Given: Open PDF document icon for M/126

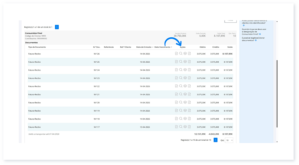Looking at the screenshot, I should tap(176, 54).
